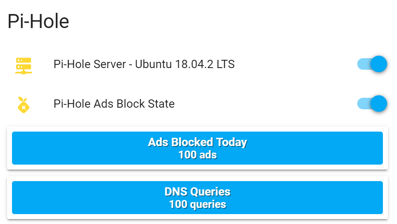The height and width of the screenshot is (224, 397).
Task: Click the Pi-Hole Server toggle knob
Action: click(378, 64)
